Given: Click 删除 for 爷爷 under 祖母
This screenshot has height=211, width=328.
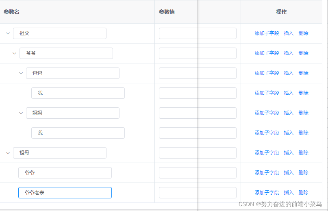Looking at the screenshot, I should [x=303, y=173].
